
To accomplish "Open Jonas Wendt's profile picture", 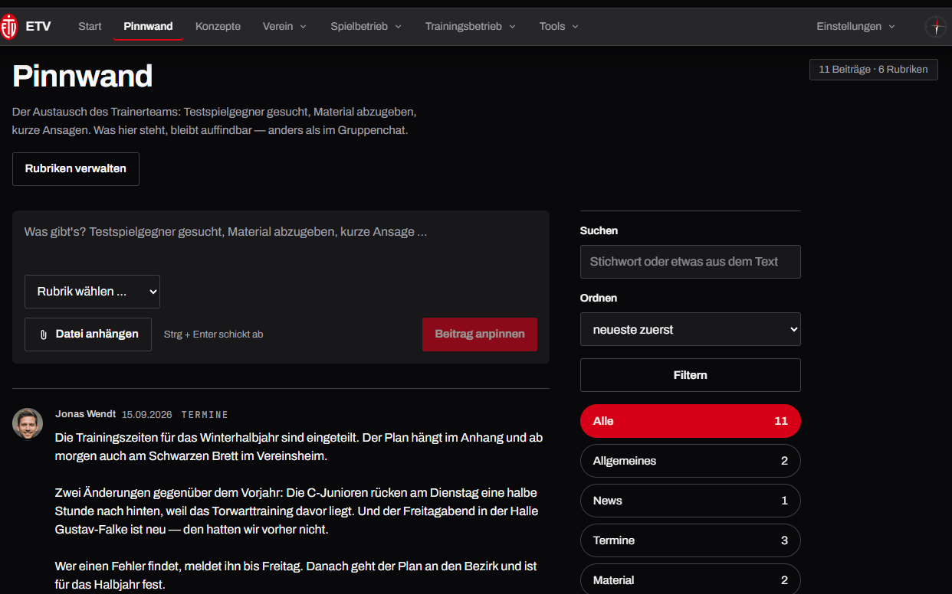I will click(x=28, y=423).
